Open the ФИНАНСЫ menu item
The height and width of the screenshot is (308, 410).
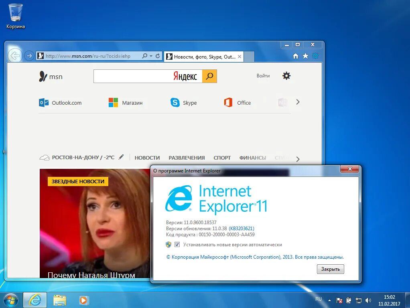(x=253, y=158)
